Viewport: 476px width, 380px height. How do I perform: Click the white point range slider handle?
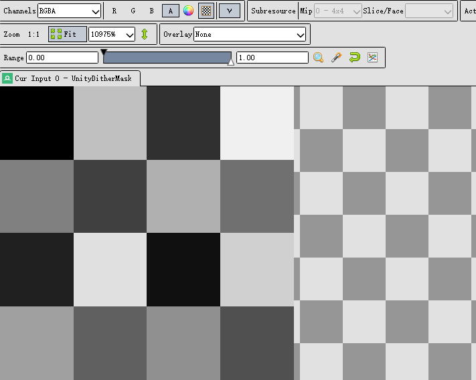(231, 62)
